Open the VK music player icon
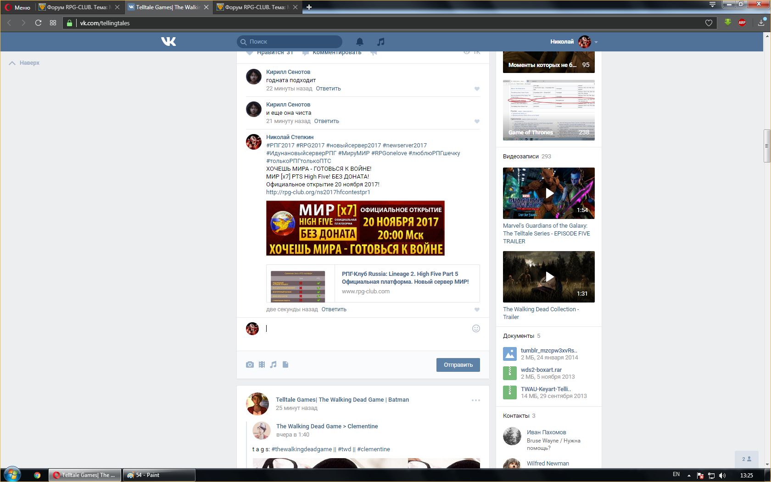 (x=380, y=42)
